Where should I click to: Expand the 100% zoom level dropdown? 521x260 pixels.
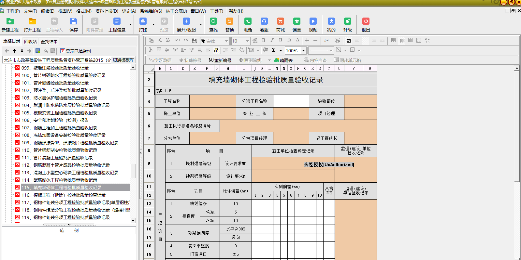click(x=303, y=50)
